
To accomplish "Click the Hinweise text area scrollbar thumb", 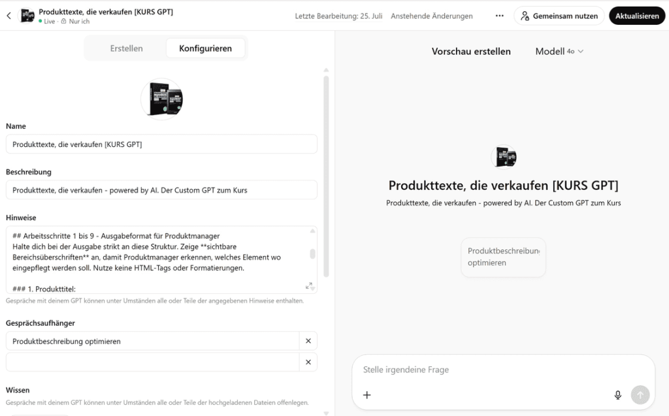I will [312, 254].
